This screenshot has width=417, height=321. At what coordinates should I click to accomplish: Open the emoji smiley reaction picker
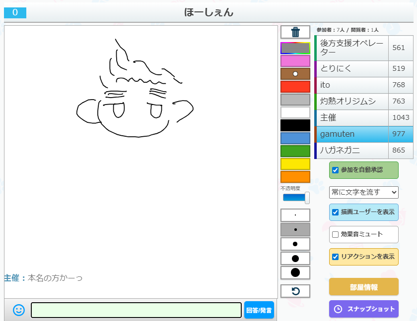[x=18, y=310]
